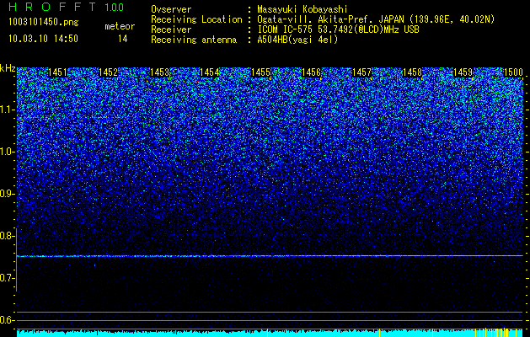Click the 1500 time marker
530x337 pixels.
pos(513,72)
